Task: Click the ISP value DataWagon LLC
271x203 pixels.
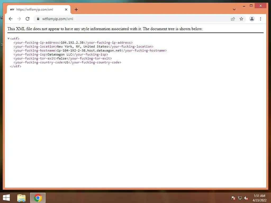Action: click(60, 54)
